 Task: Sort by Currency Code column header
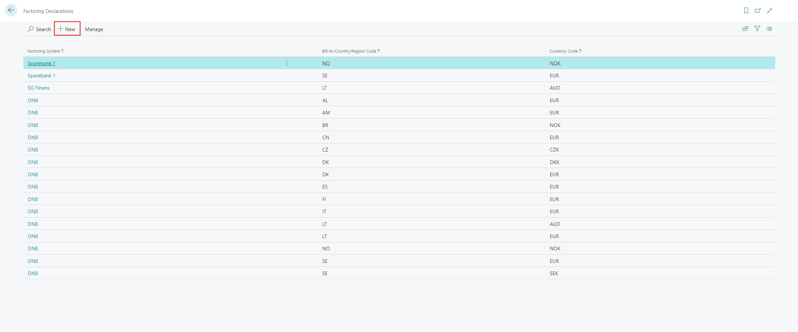[x=563, y=51]
